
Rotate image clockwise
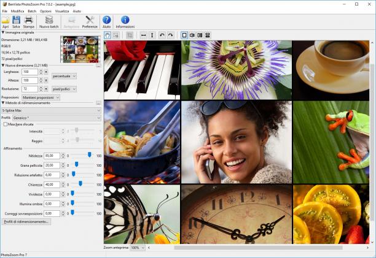pyautogui.click(x=171, y=36)
